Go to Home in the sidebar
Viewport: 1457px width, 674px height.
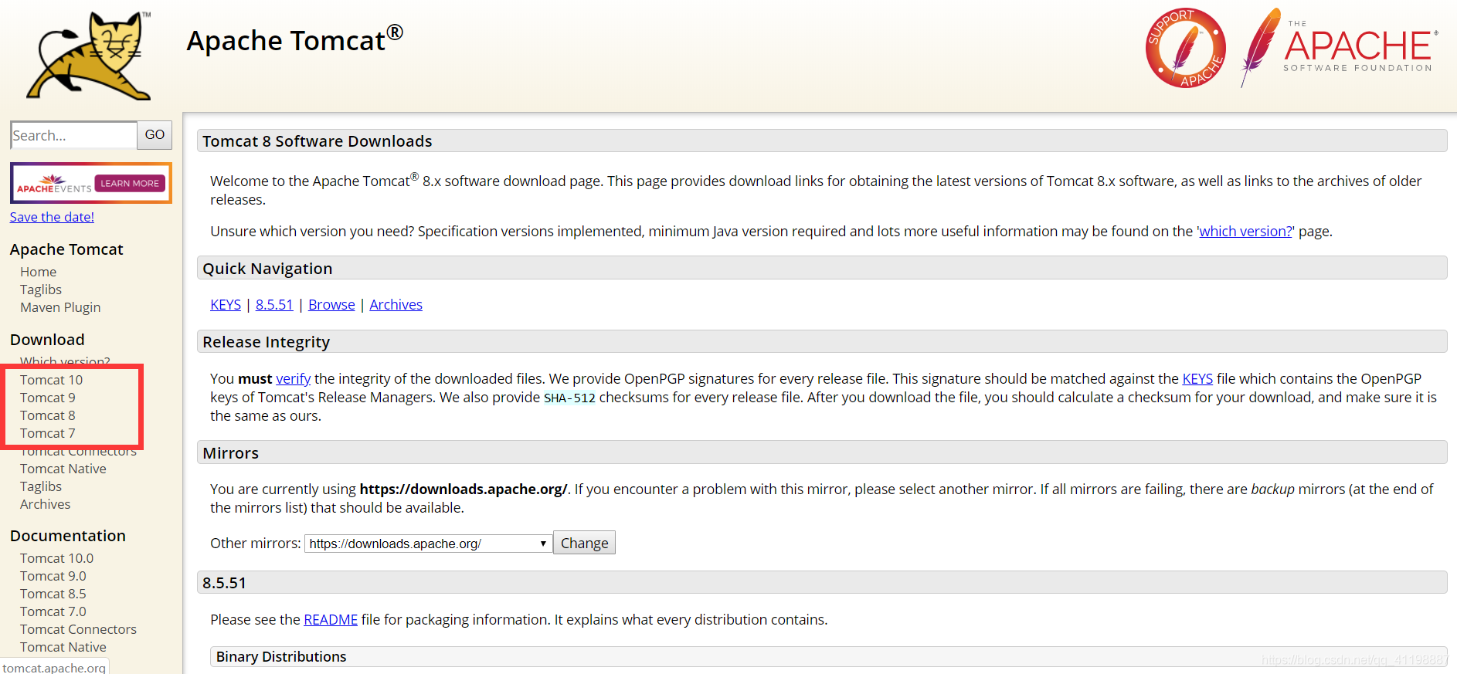point(39,272)
